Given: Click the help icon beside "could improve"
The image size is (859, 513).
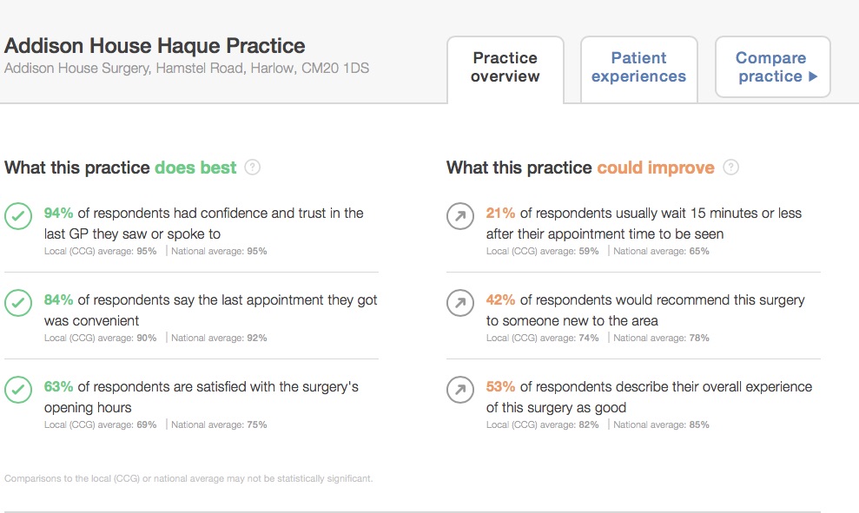Looking at the screenshot, I should (x=730, y=168).
